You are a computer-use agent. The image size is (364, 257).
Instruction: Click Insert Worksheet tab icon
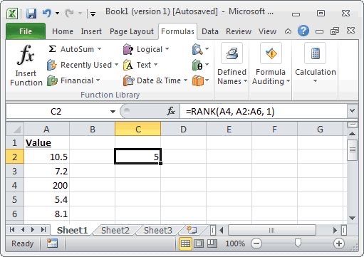[192, 230]
